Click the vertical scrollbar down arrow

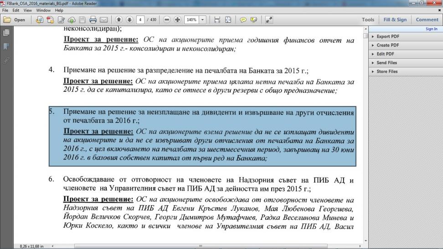click(366, 241)
